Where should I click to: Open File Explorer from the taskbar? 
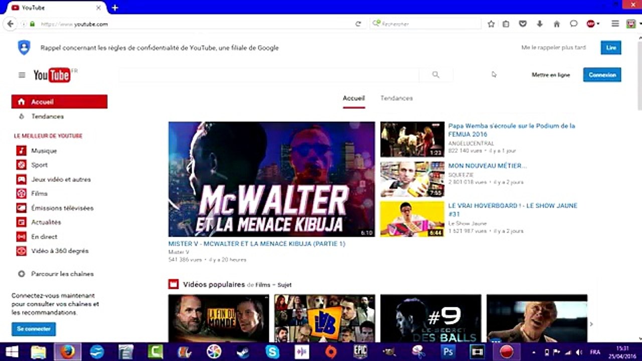click(x=38, y=352)
